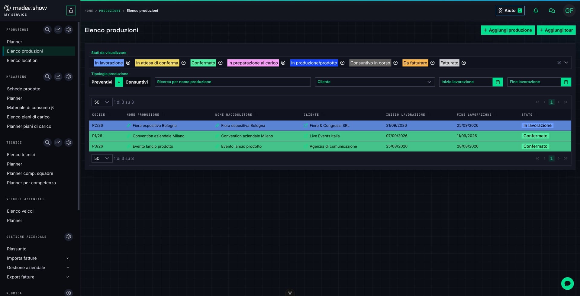Click the Aggiungi produzione button

[507, 30]
